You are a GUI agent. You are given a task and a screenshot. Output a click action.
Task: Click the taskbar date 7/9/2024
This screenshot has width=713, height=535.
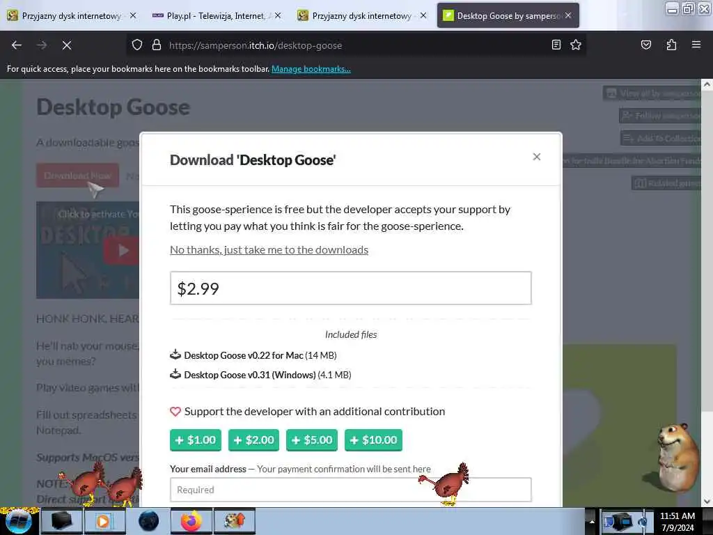(x=677, y=528)
